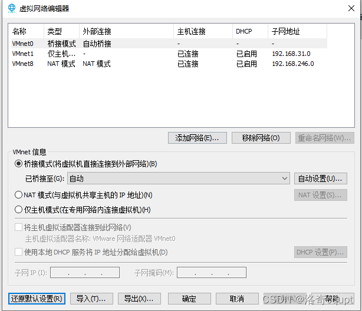Sort by the 类型 column header
This screenshot has height=311, width=362.
(61, 31)
